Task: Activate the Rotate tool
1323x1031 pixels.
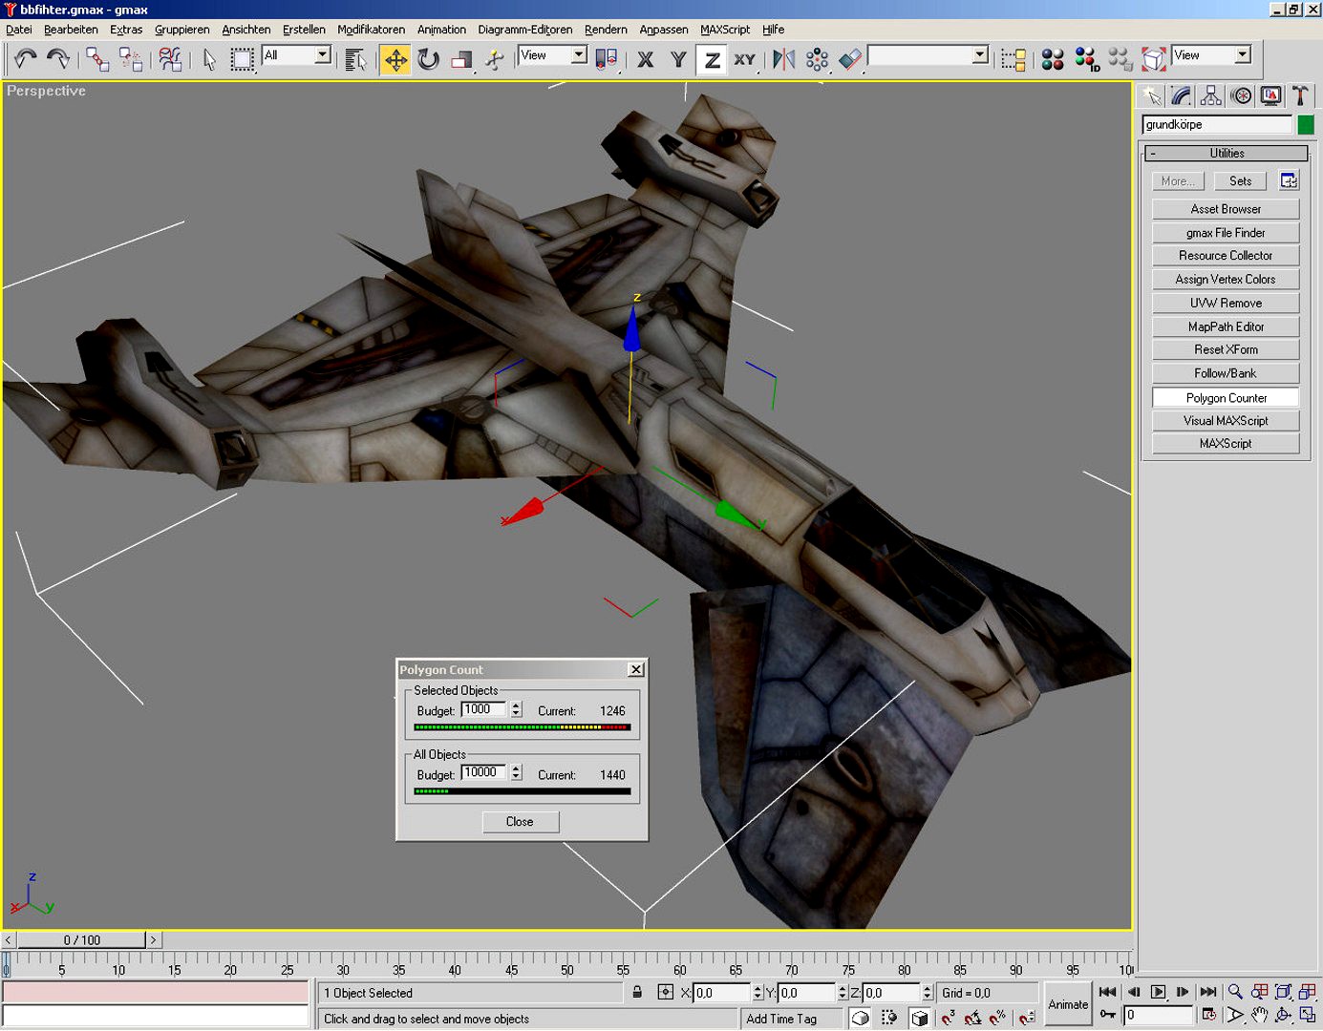Action: coord(429,60)
